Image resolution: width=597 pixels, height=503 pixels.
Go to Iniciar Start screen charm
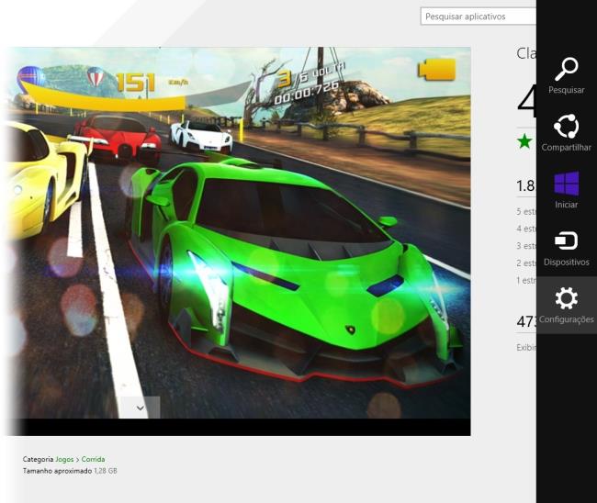(x=566, y=190)
